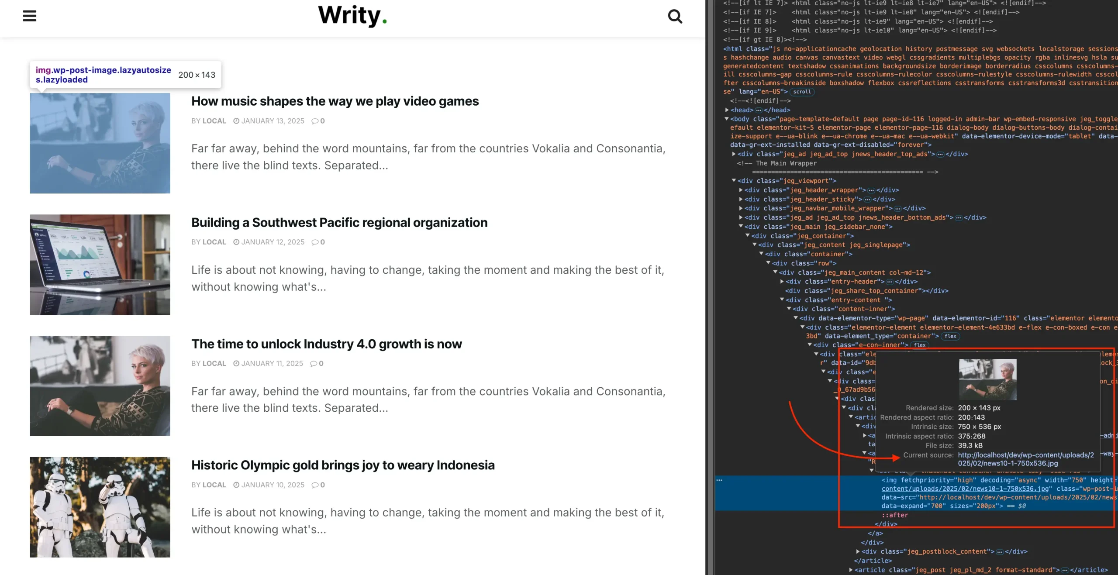Viewport: 1118px width, 575px height.
Task: Expand the head element node
Action: pyautogui.click(x=727, y=110)
